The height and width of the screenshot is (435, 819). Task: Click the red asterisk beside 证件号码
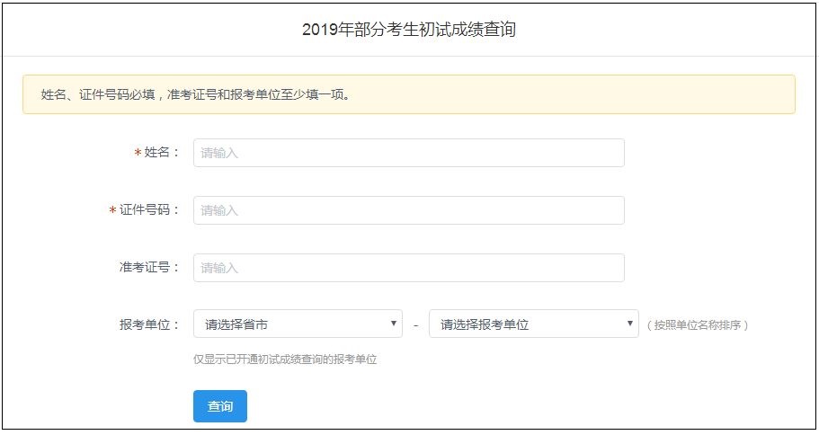click(x=112, y=210)
